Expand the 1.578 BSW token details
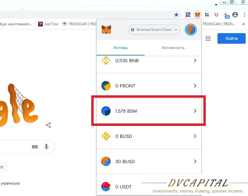 pos(149,111)
